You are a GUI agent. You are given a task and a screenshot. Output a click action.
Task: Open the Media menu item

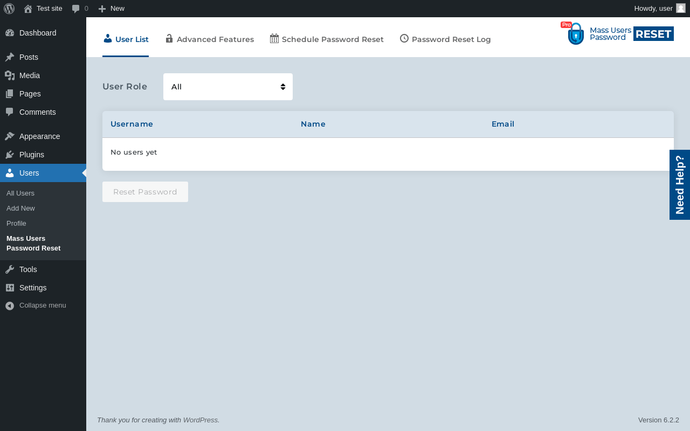tap(43, 75)
